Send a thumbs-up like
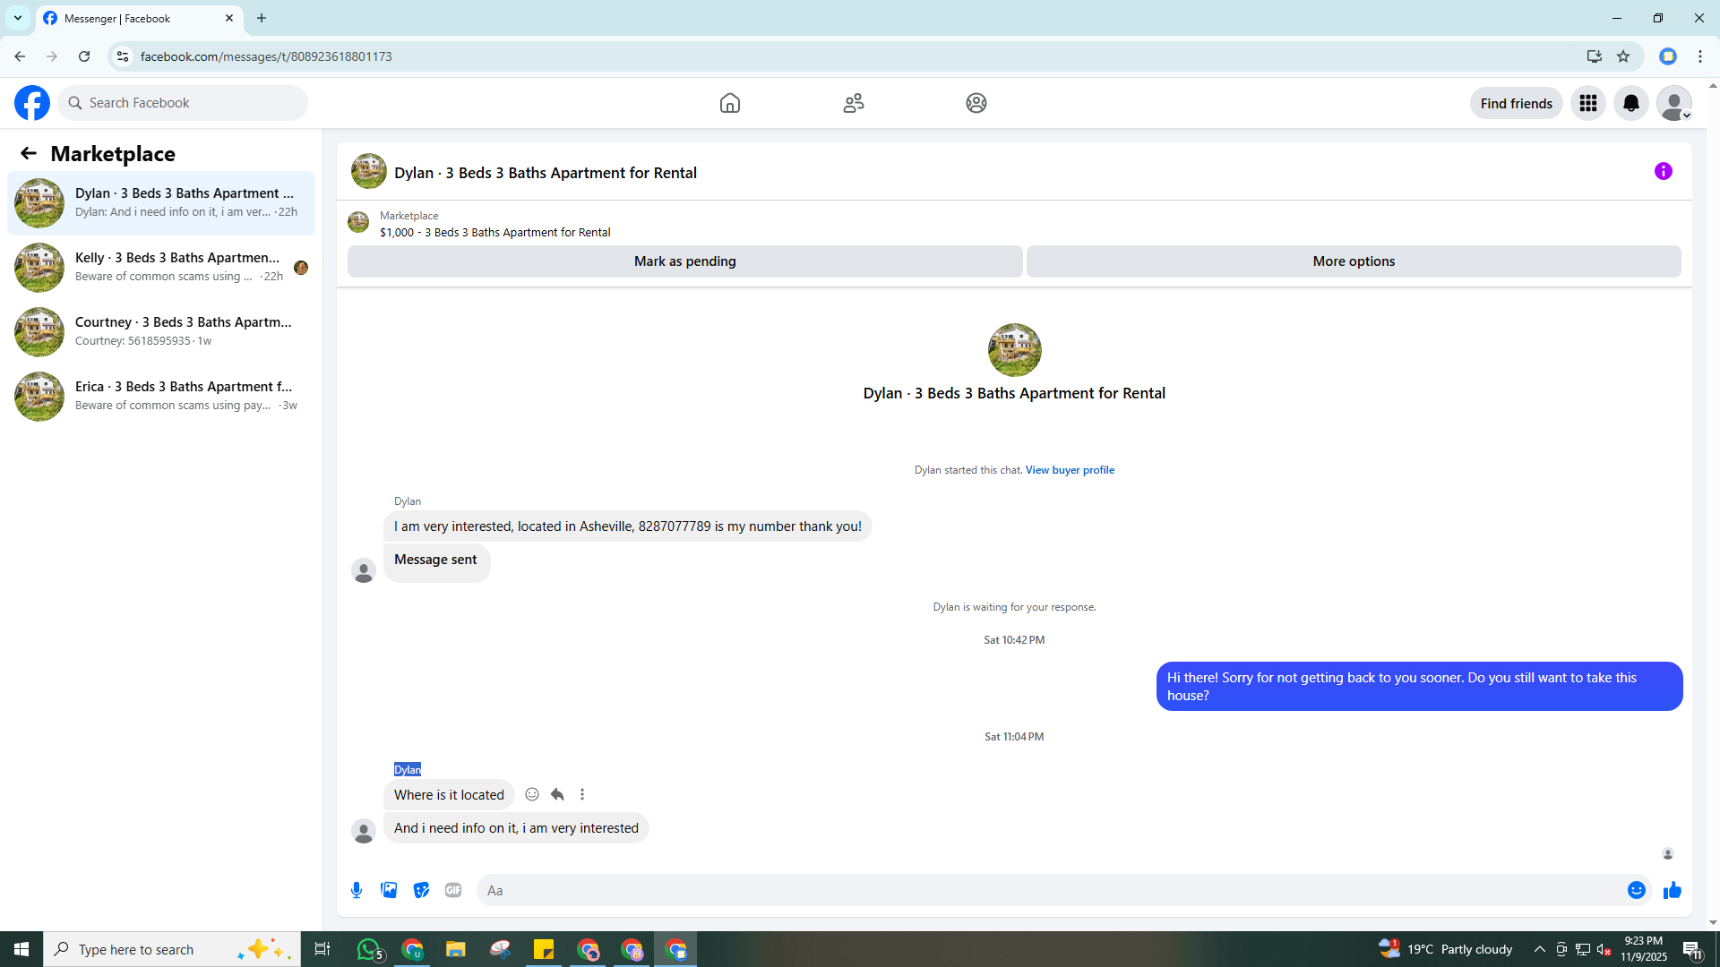The image size is (1720, 967). click(x=1673, y=890)
